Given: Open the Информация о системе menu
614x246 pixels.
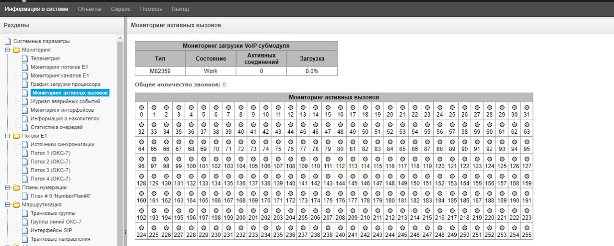Looking at the screenshot, I should click(36, 9).
